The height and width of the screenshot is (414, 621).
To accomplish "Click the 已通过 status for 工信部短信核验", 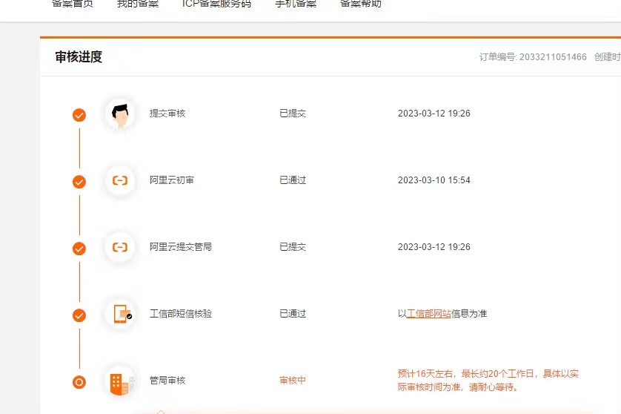I will click(293, 314).
